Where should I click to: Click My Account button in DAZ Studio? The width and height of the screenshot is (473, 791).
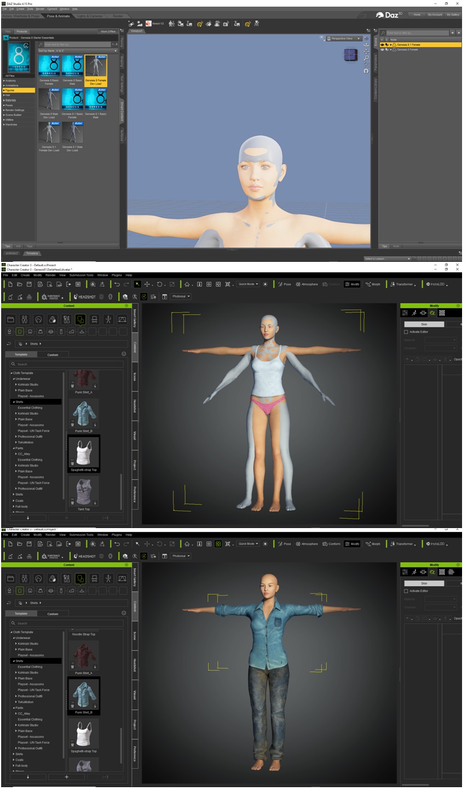point(435,15)
